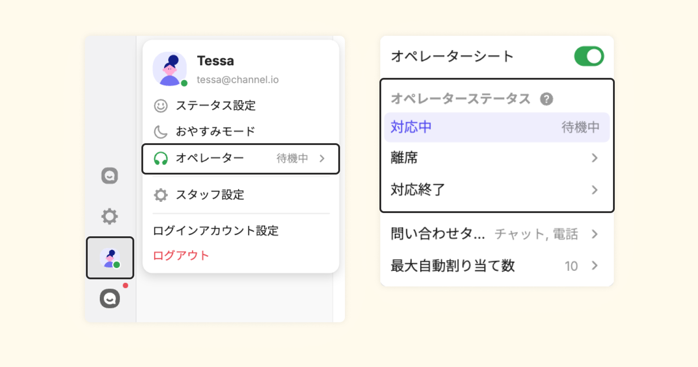Open ログインアカウント設定

click(x=216, y=231)
